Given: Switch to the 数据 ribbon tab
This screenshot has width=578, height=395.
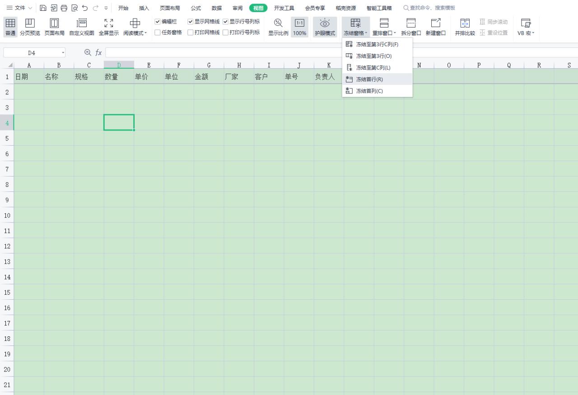Looking at the screenshot, I should pos(217,8).
